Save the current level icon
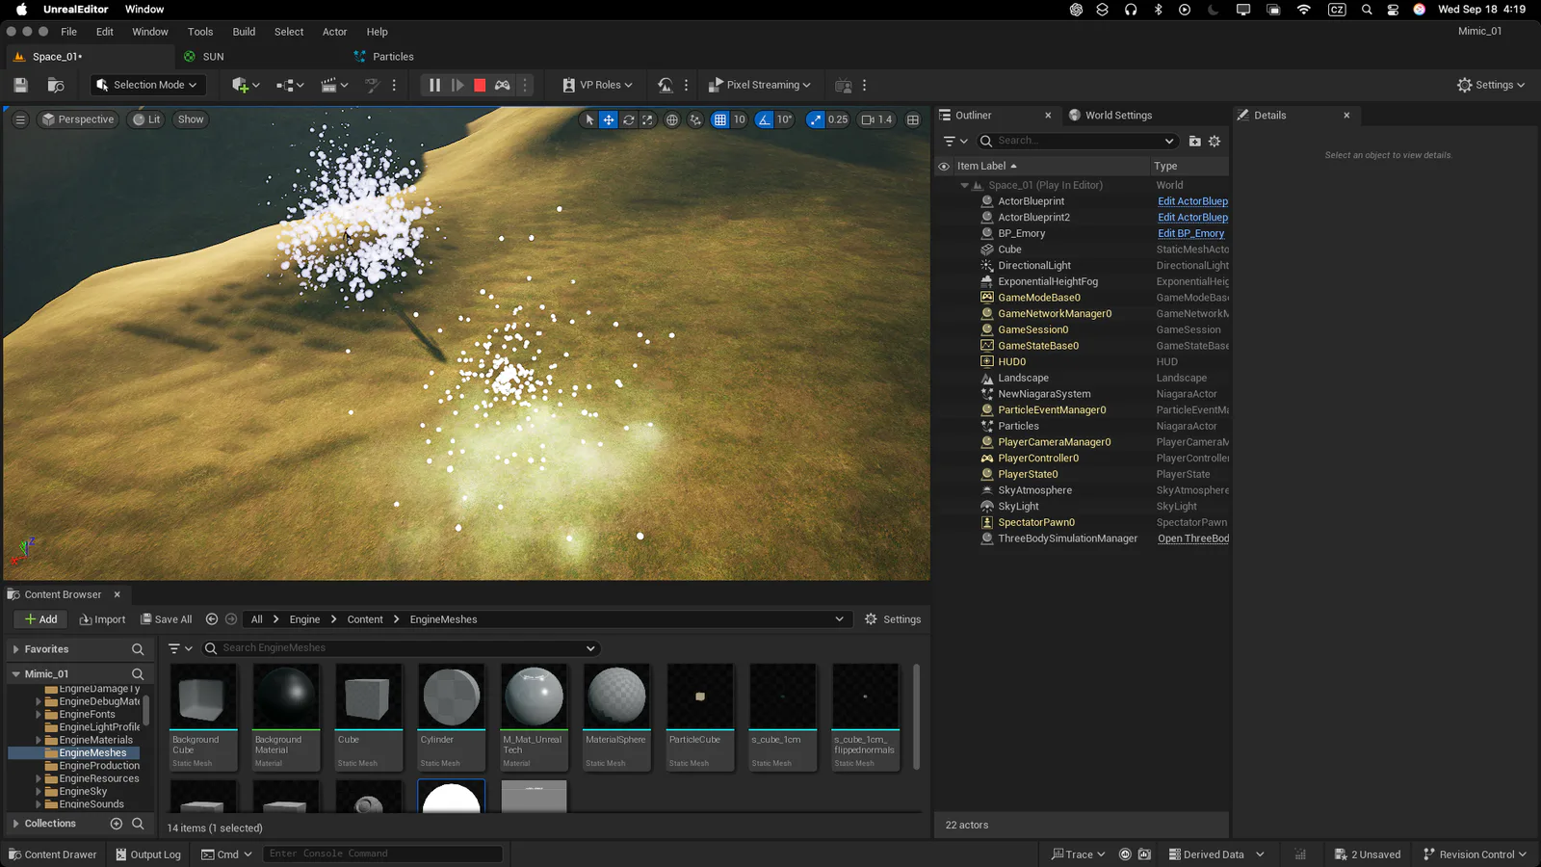The height and width of the screenshot is (867, 1541). (x=20, y=85)
